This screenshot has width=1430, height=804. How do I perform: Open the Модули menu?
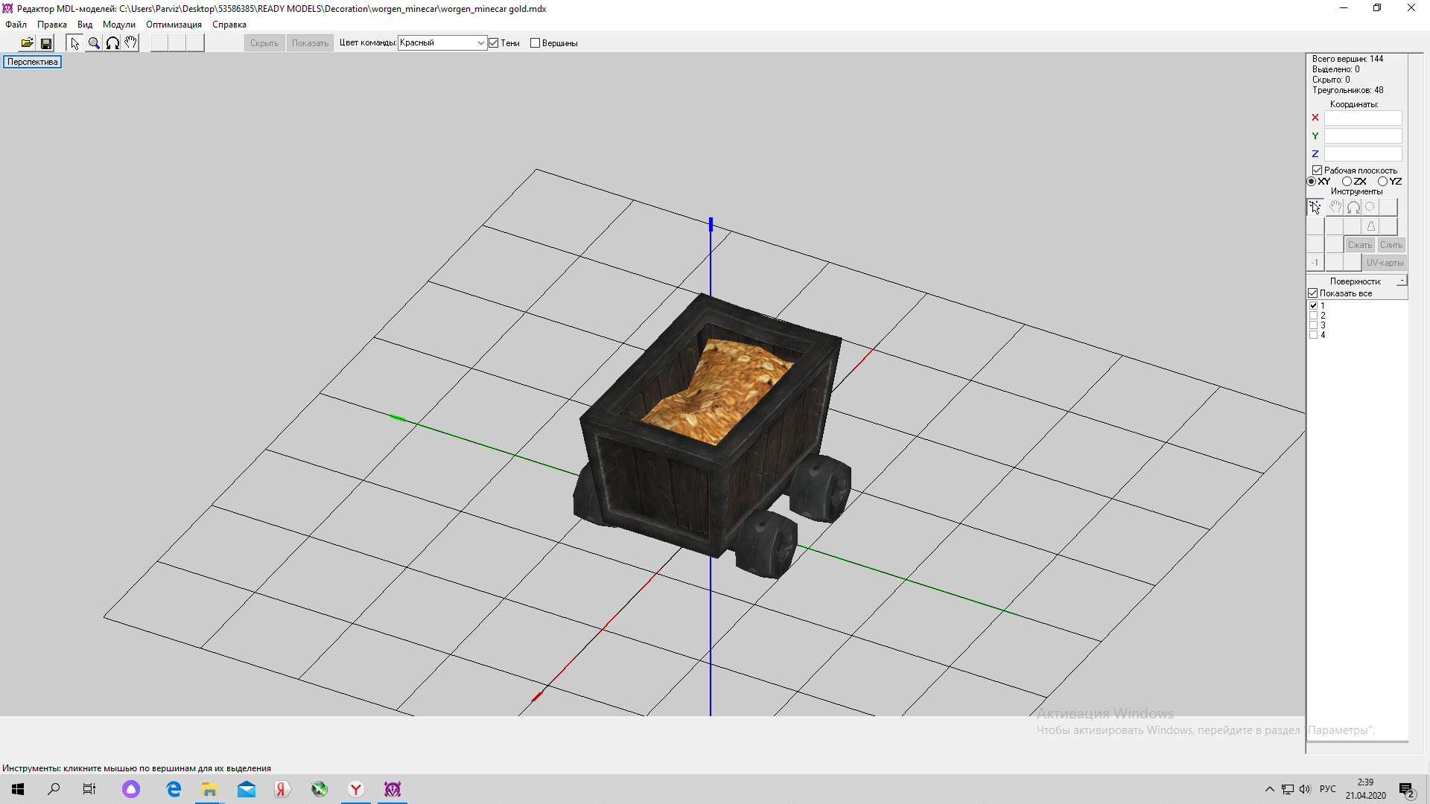118,25
